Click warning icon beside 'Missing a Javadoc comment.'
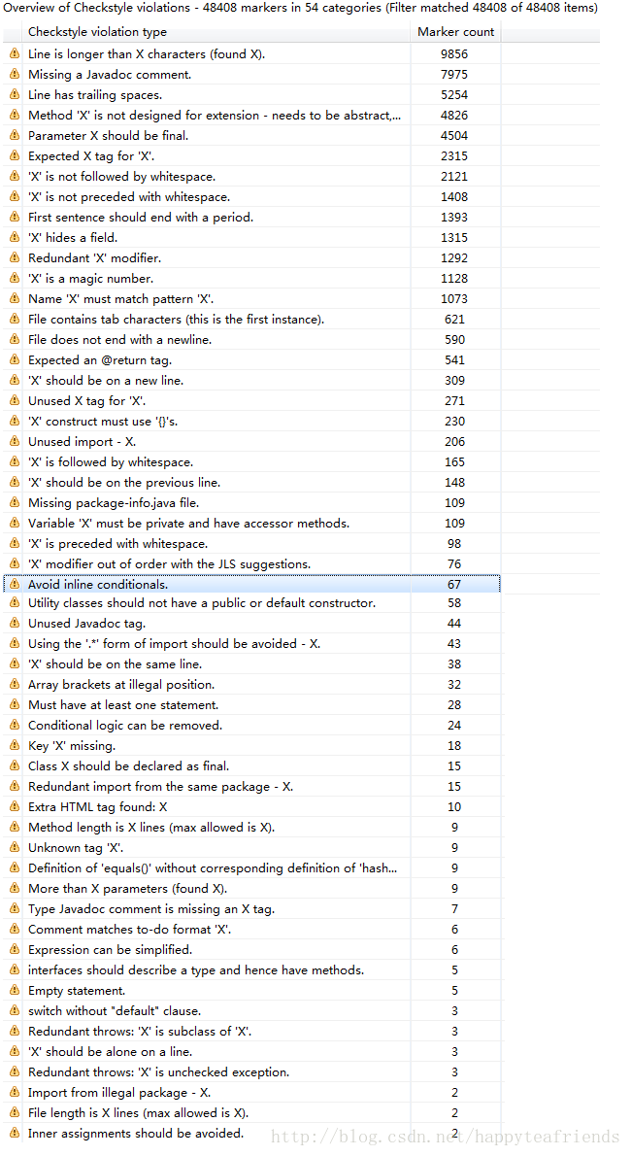631x1156 pixels. (x=15, y=75)
